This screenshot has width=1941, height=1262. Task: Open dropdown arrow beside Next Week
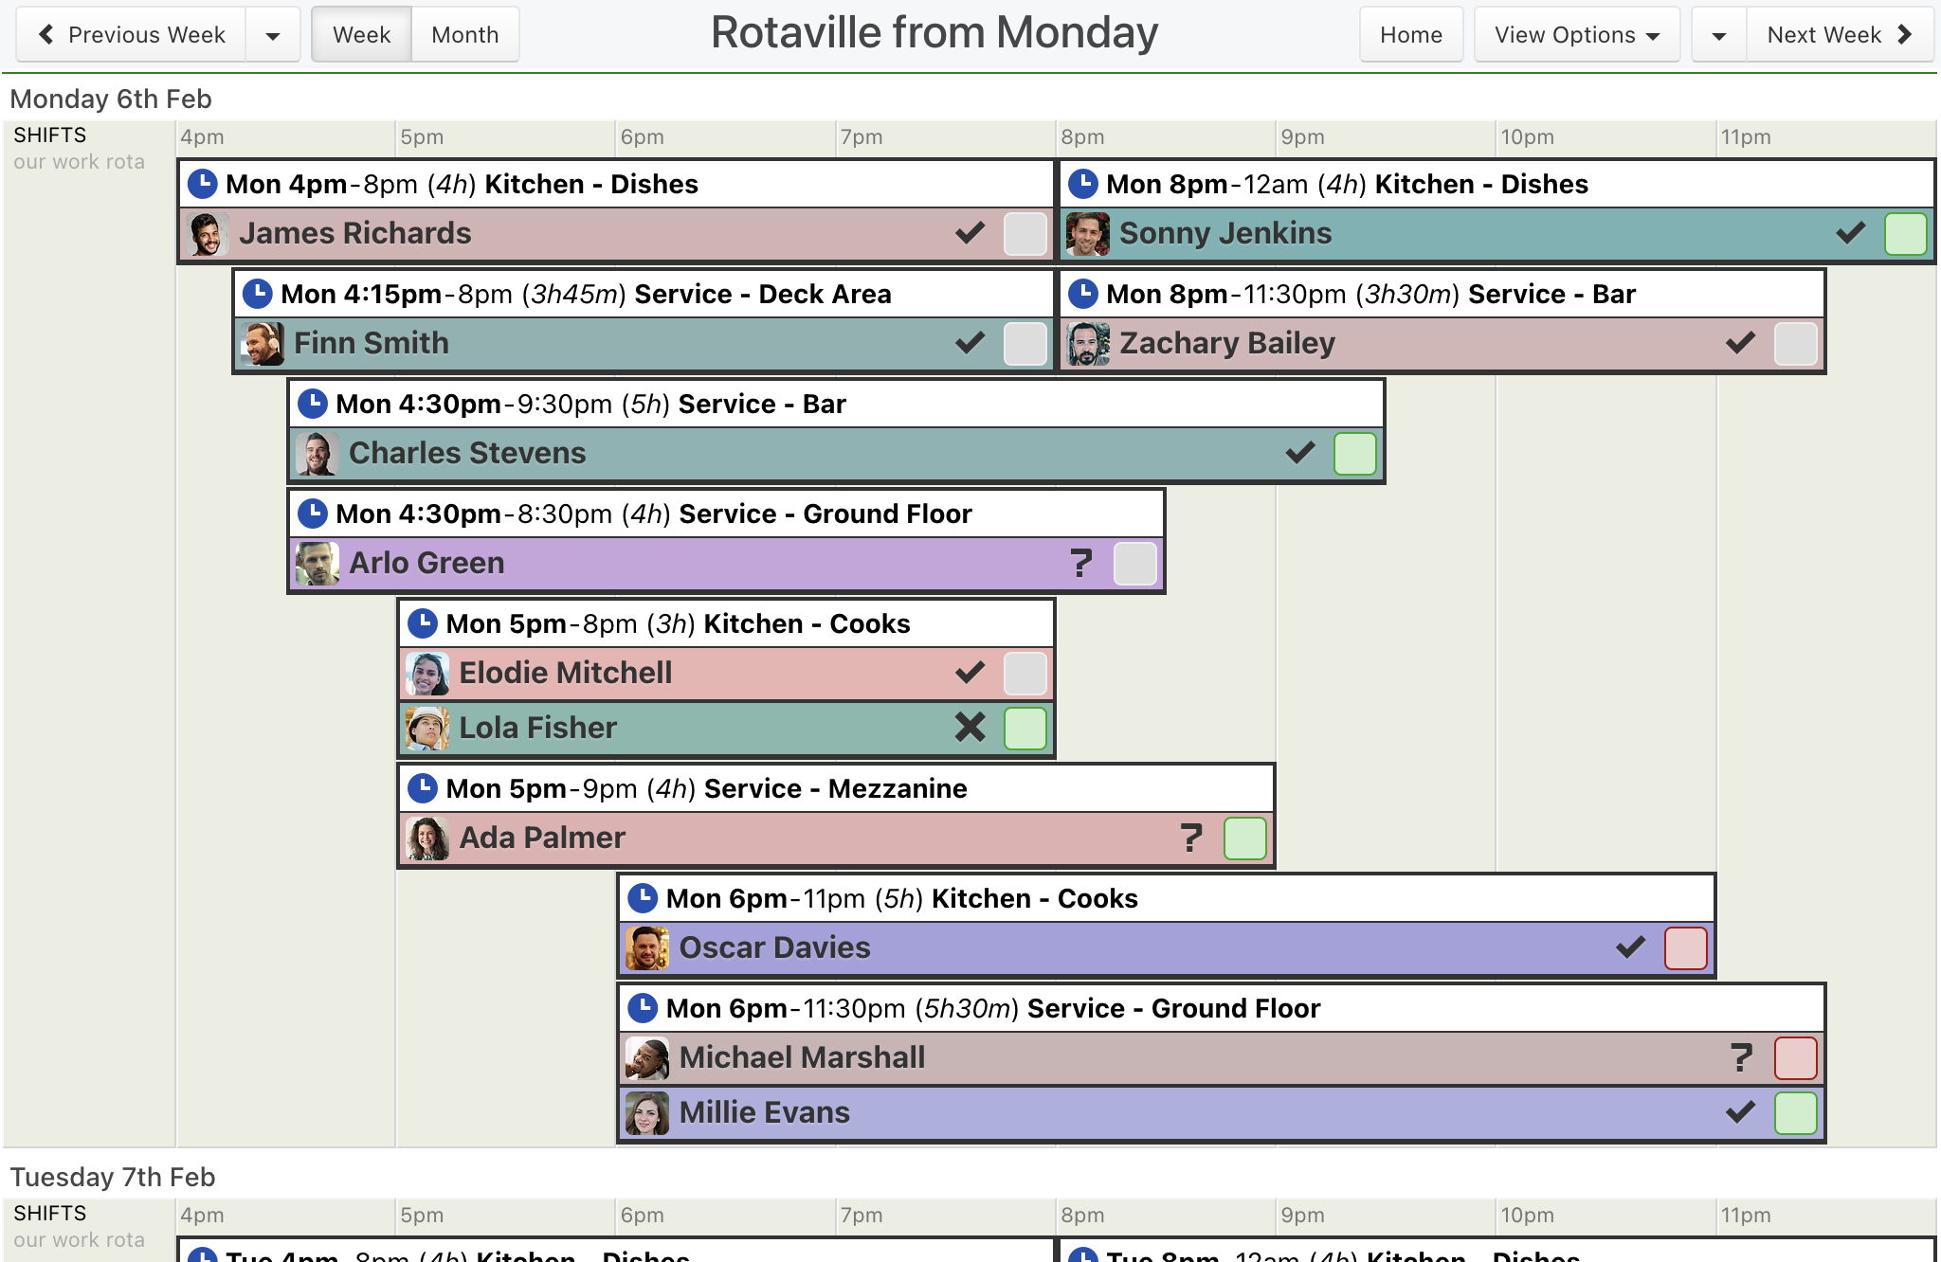pos(1718,35)
